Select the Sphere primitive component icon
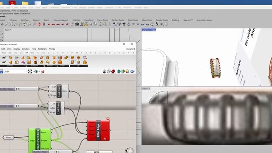The width and height of the screenshot is (272, 153). 54,62
